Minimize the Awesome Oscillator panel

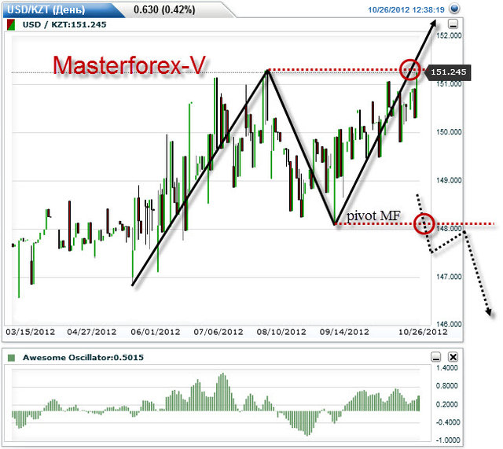(436, 357)
